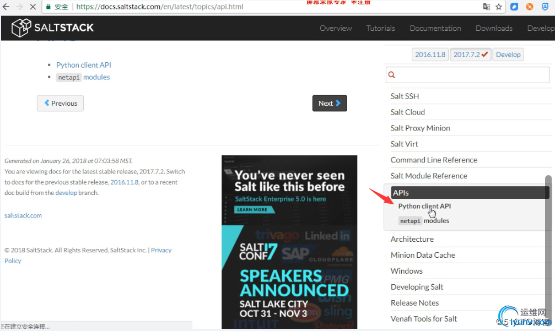Open Windows in sidebar

[406, 271]
